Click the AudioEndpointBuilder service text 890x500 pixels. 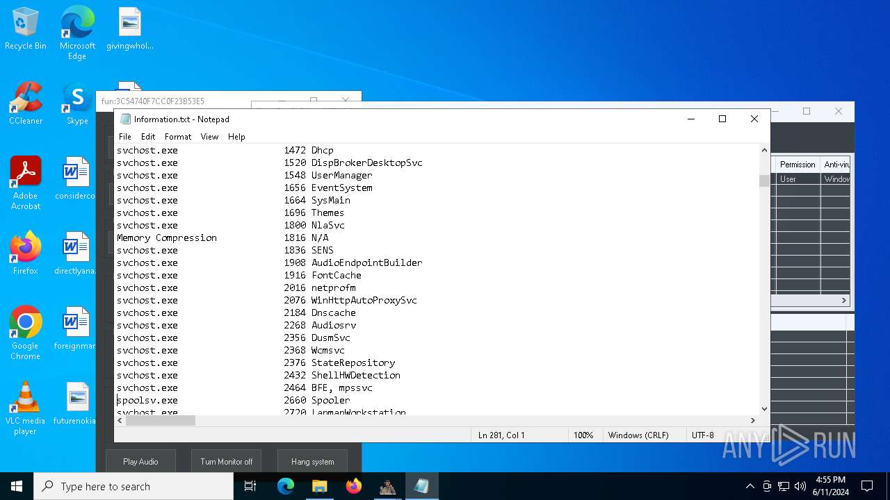click(x=366, y=262)
